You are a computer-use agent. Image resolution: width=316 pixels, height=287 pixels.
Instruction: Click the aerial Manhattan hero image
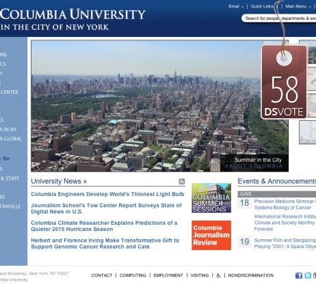tap(146, 106)
